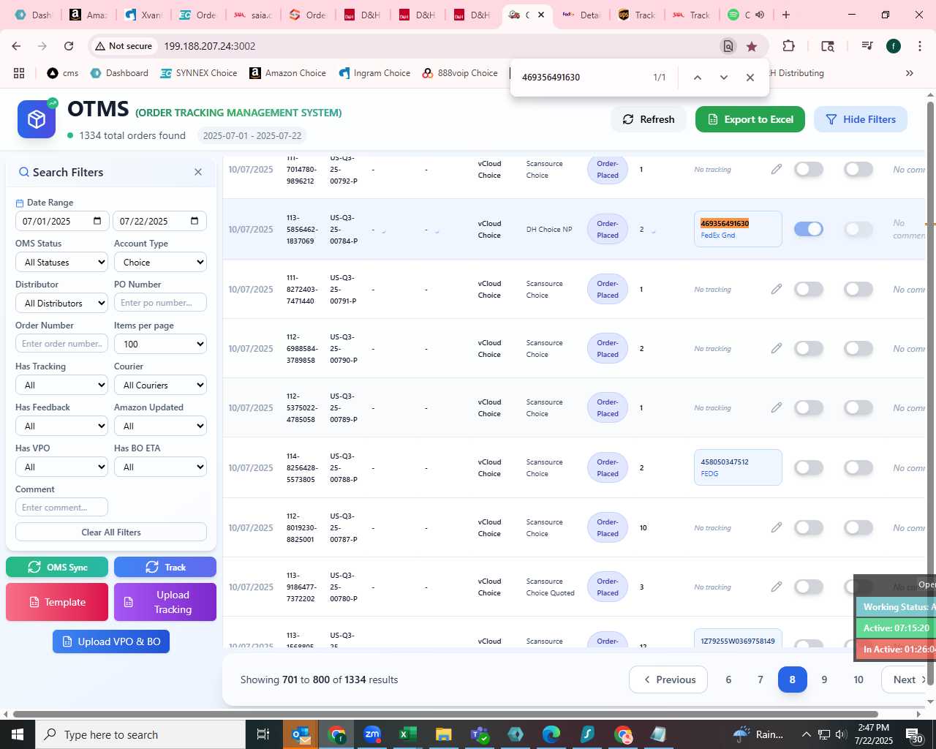Show more bookmarks with the double chevron
Viewport: 936px width, 749px height.
coord(910,73)
